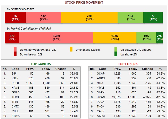Image resolution: width=168 pixels, height=119 pixels.
Task: Click the dark green 'Up above 2%' legend swatch
Action: click(115, 54)
